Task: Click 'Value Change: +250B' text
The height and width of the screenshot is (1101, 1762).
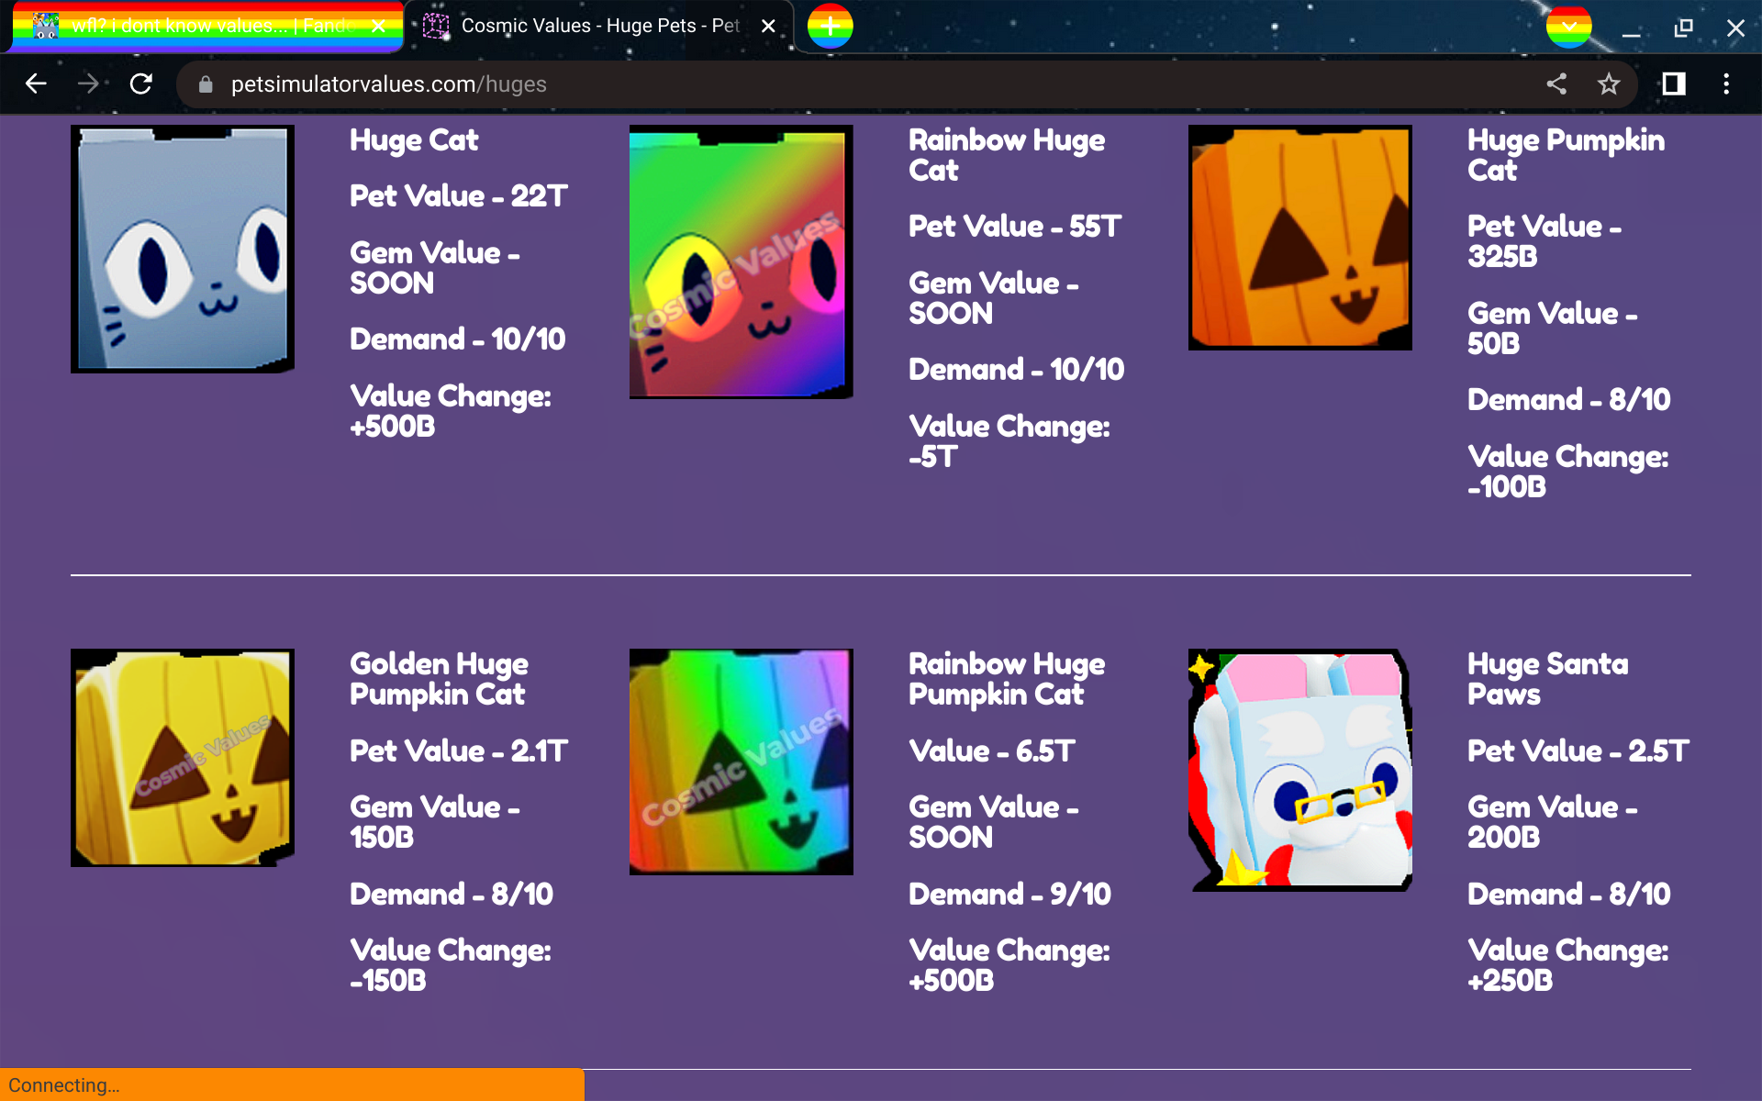Action: tap(1568, 965)
